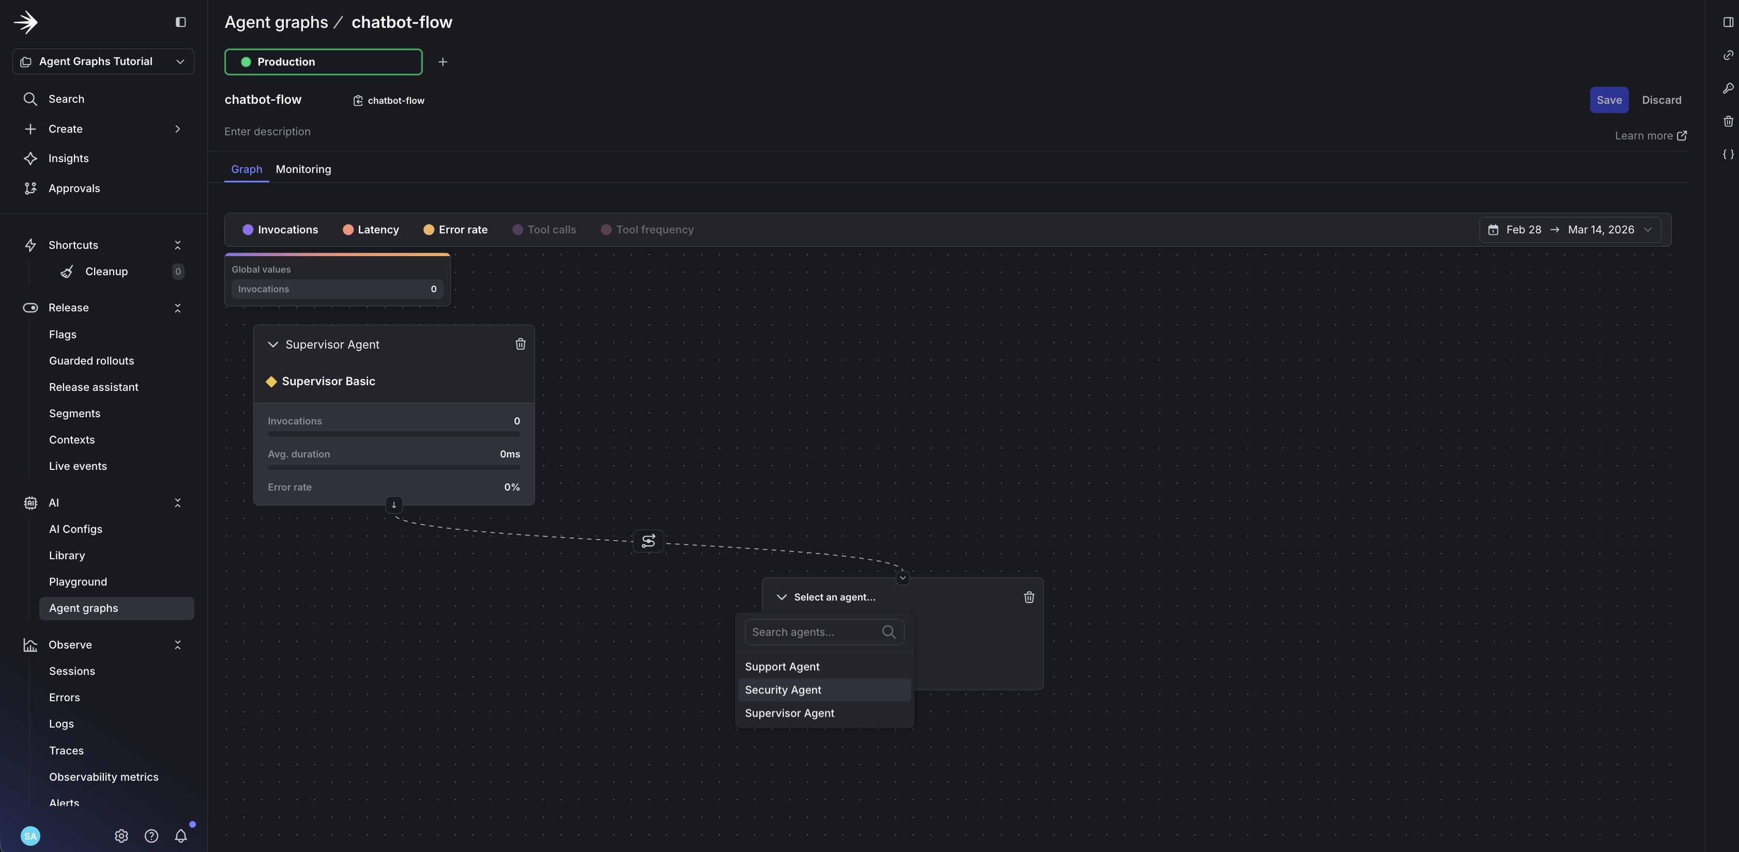Add a new environment with plus icon

pos(443,62)
